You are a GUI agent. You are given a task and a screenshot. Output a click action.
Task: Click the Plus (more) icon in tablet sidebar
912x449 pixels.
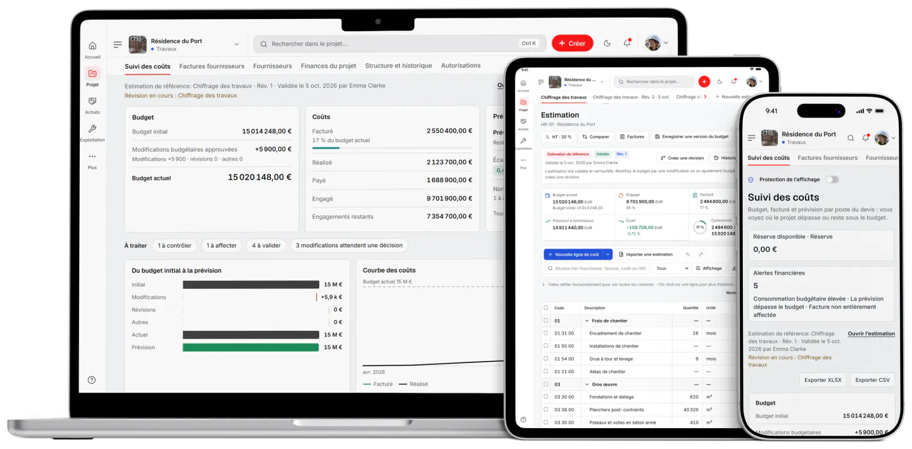[x=523, y=161]
